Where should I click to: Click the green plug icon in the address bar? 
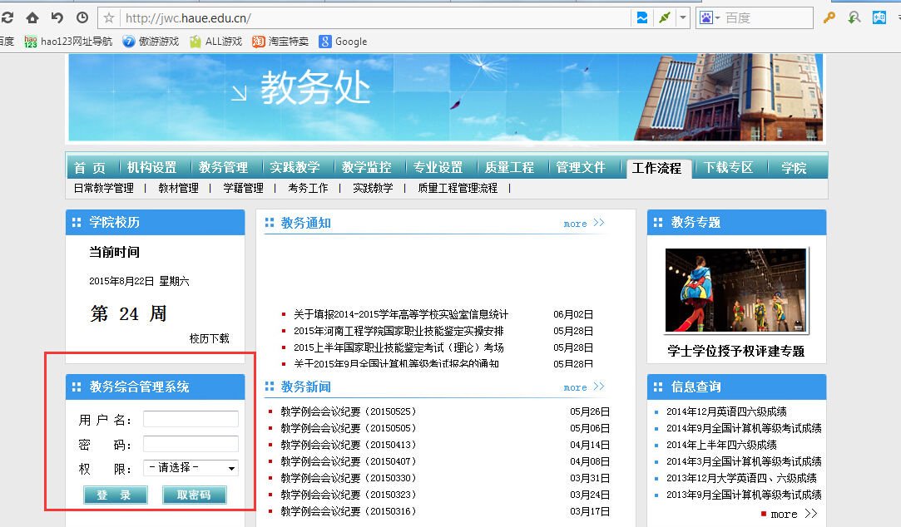coord(663,17)
